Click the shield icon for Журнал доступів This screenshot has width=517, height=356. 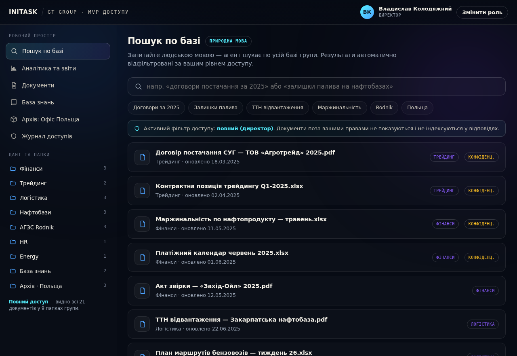(14, 136)
